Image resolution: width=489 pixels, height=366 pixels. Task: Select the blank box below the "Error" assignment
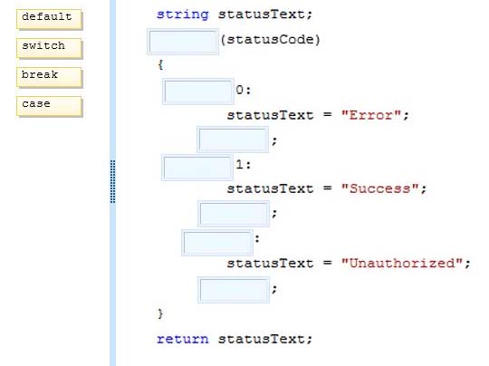[233, 140]
